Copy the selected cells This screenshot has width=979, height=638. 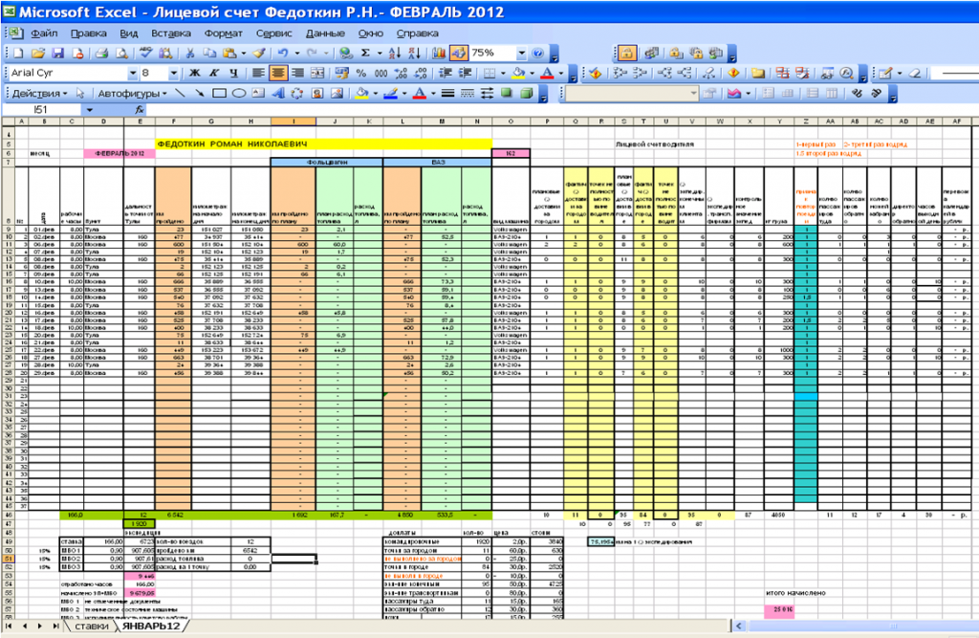tap(209, 54)
